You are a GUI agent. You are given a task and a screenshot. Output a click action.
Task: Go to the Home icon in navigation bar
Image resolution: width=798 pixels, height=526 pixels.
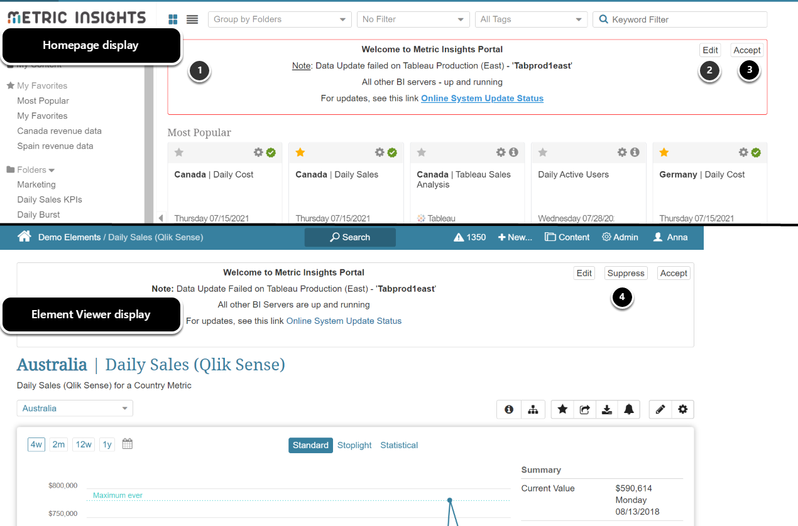[25, 237]
